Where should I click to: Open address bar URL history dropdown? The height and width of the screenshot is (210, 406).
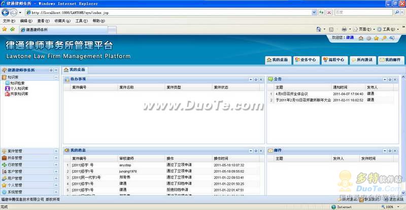(x=314, y=12)
